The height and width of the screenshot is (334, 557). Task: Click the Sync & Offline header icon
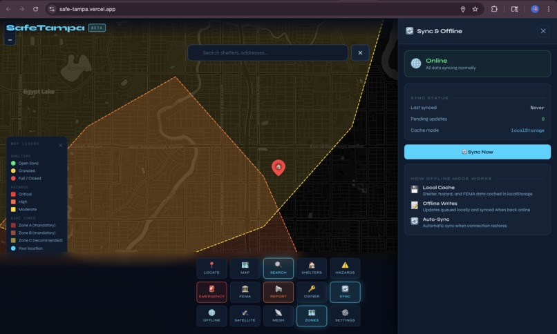[410, 31]
